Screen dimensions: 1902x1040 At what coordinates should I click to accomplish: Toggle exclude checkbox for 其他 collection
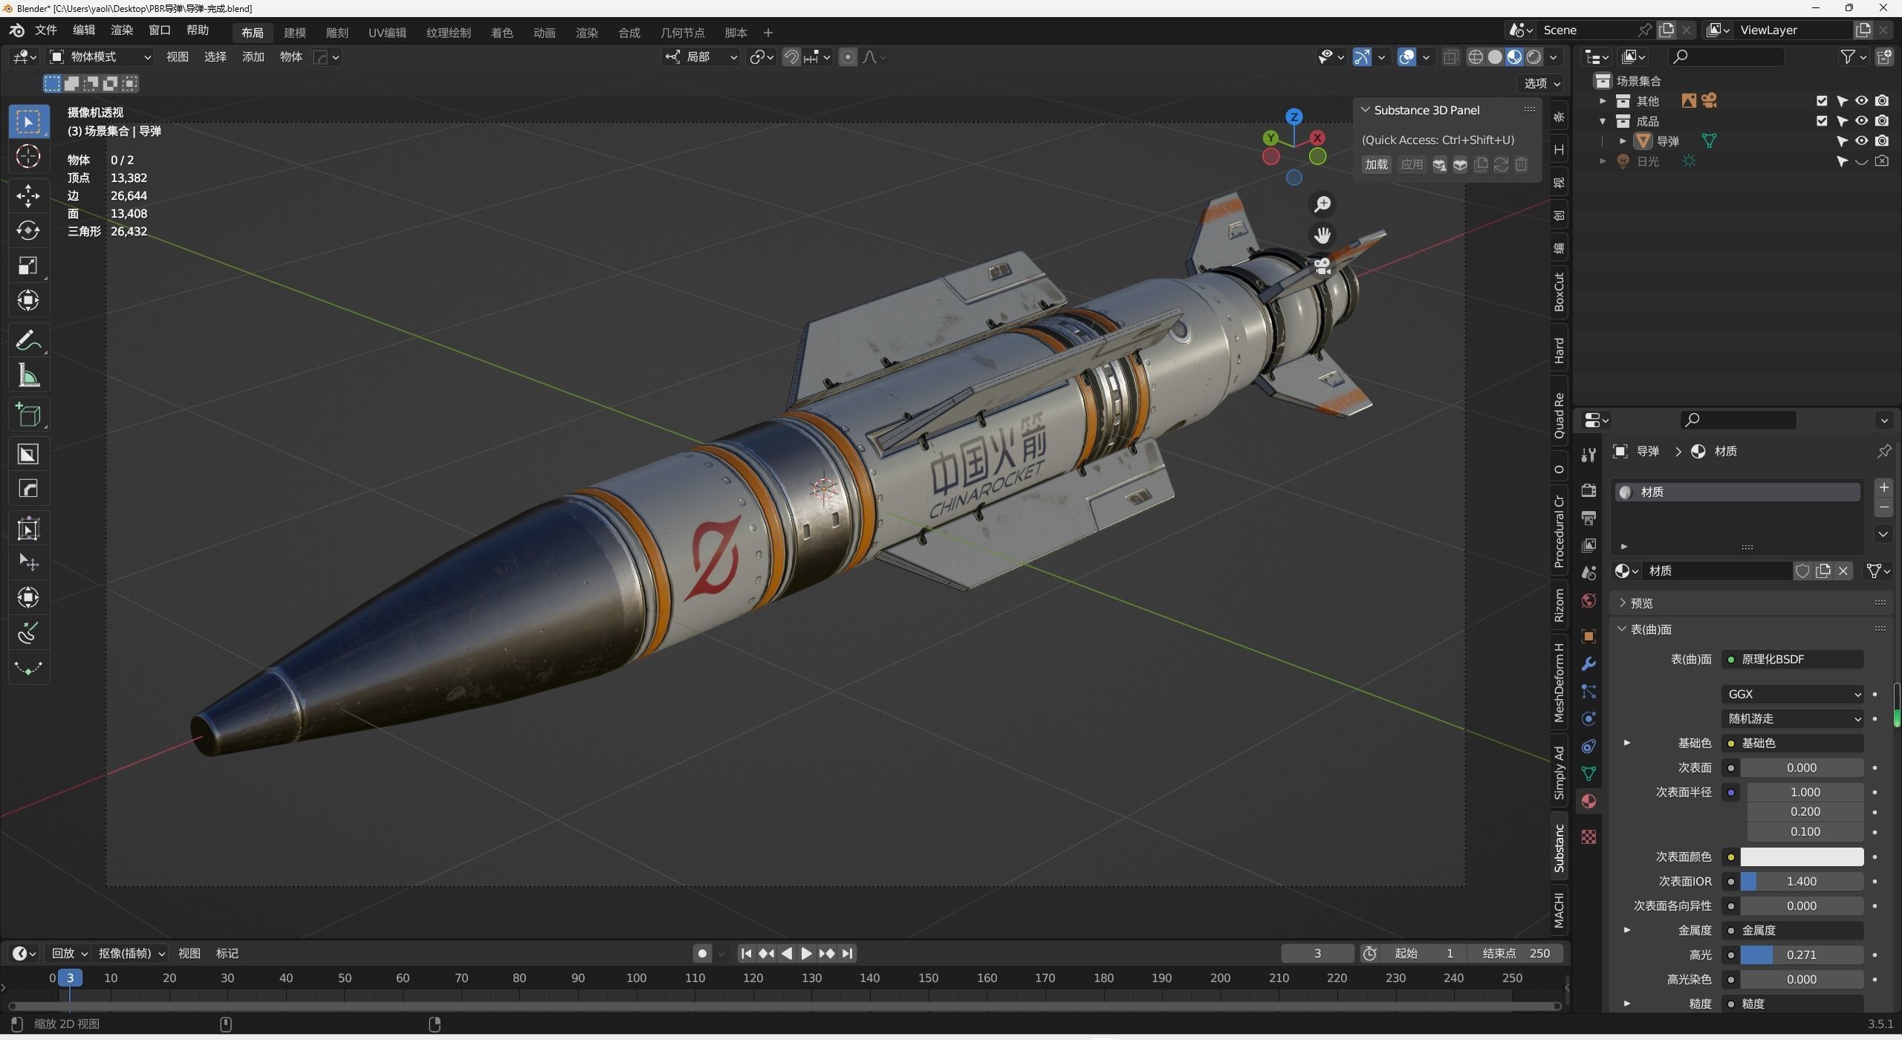1822,101
